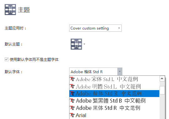Image resolution: width=169 pixels, height=119 pixels.
Task: Open the default theme dropdown arrow
Action: click(84, 44)
